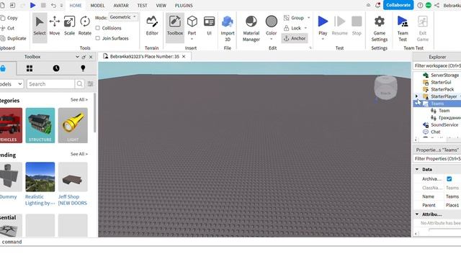This screenshot has height=259, width=461.
Task: Switch to the PLUGINS ribbon tab
Action: point(184,5)
